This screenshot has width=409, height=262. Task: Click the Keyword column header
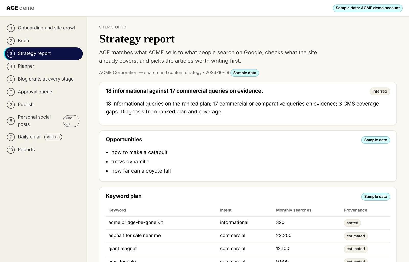(117, 210)
